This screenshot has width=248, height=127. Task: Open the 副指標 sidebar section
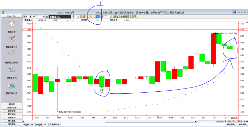tap(12, 104)
